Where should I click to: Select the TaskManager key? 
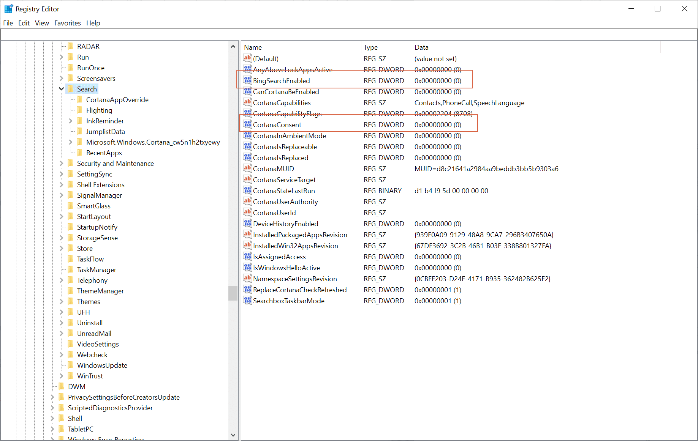click(x=97, y=269)
